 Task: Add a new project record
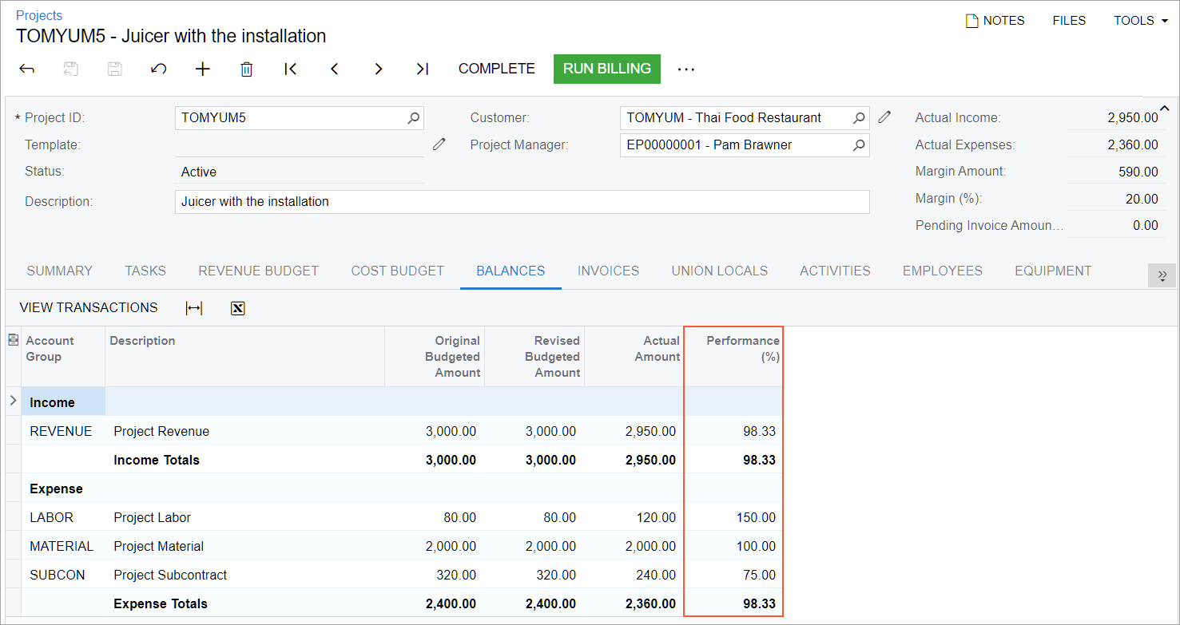coord(203,69)
